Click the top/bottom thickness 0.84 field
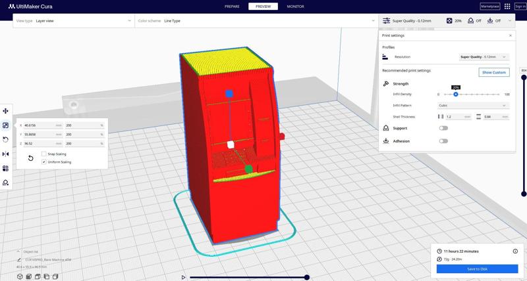The image size is (527, 281). (496, 117)
